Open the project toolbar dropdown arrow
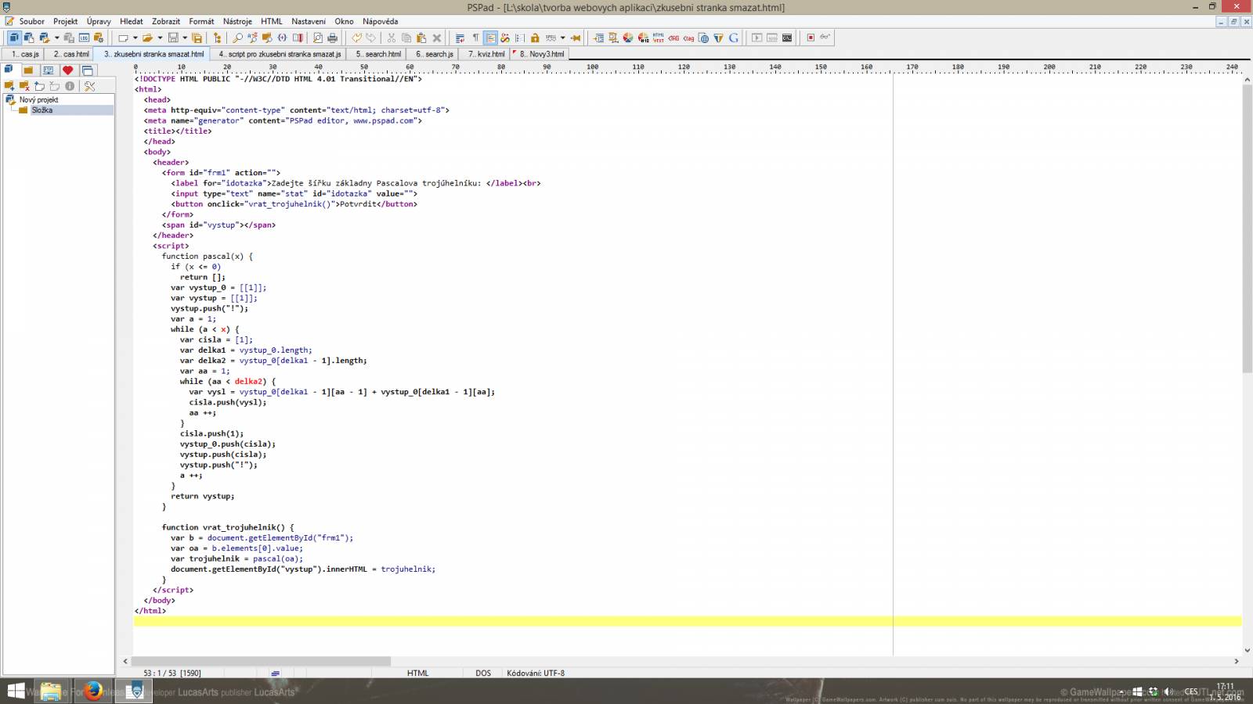 57,38
